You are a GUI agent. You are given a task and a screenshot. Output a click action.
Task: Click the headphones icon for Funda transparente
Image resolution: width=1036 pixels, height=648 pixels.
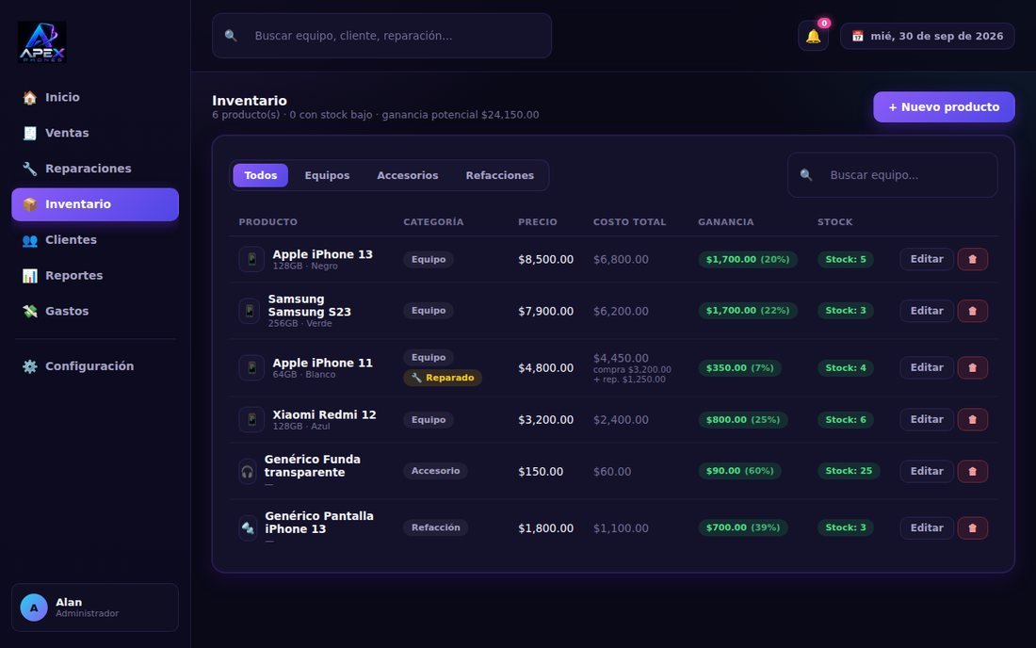pyautogui.click(x=247, y=472)
